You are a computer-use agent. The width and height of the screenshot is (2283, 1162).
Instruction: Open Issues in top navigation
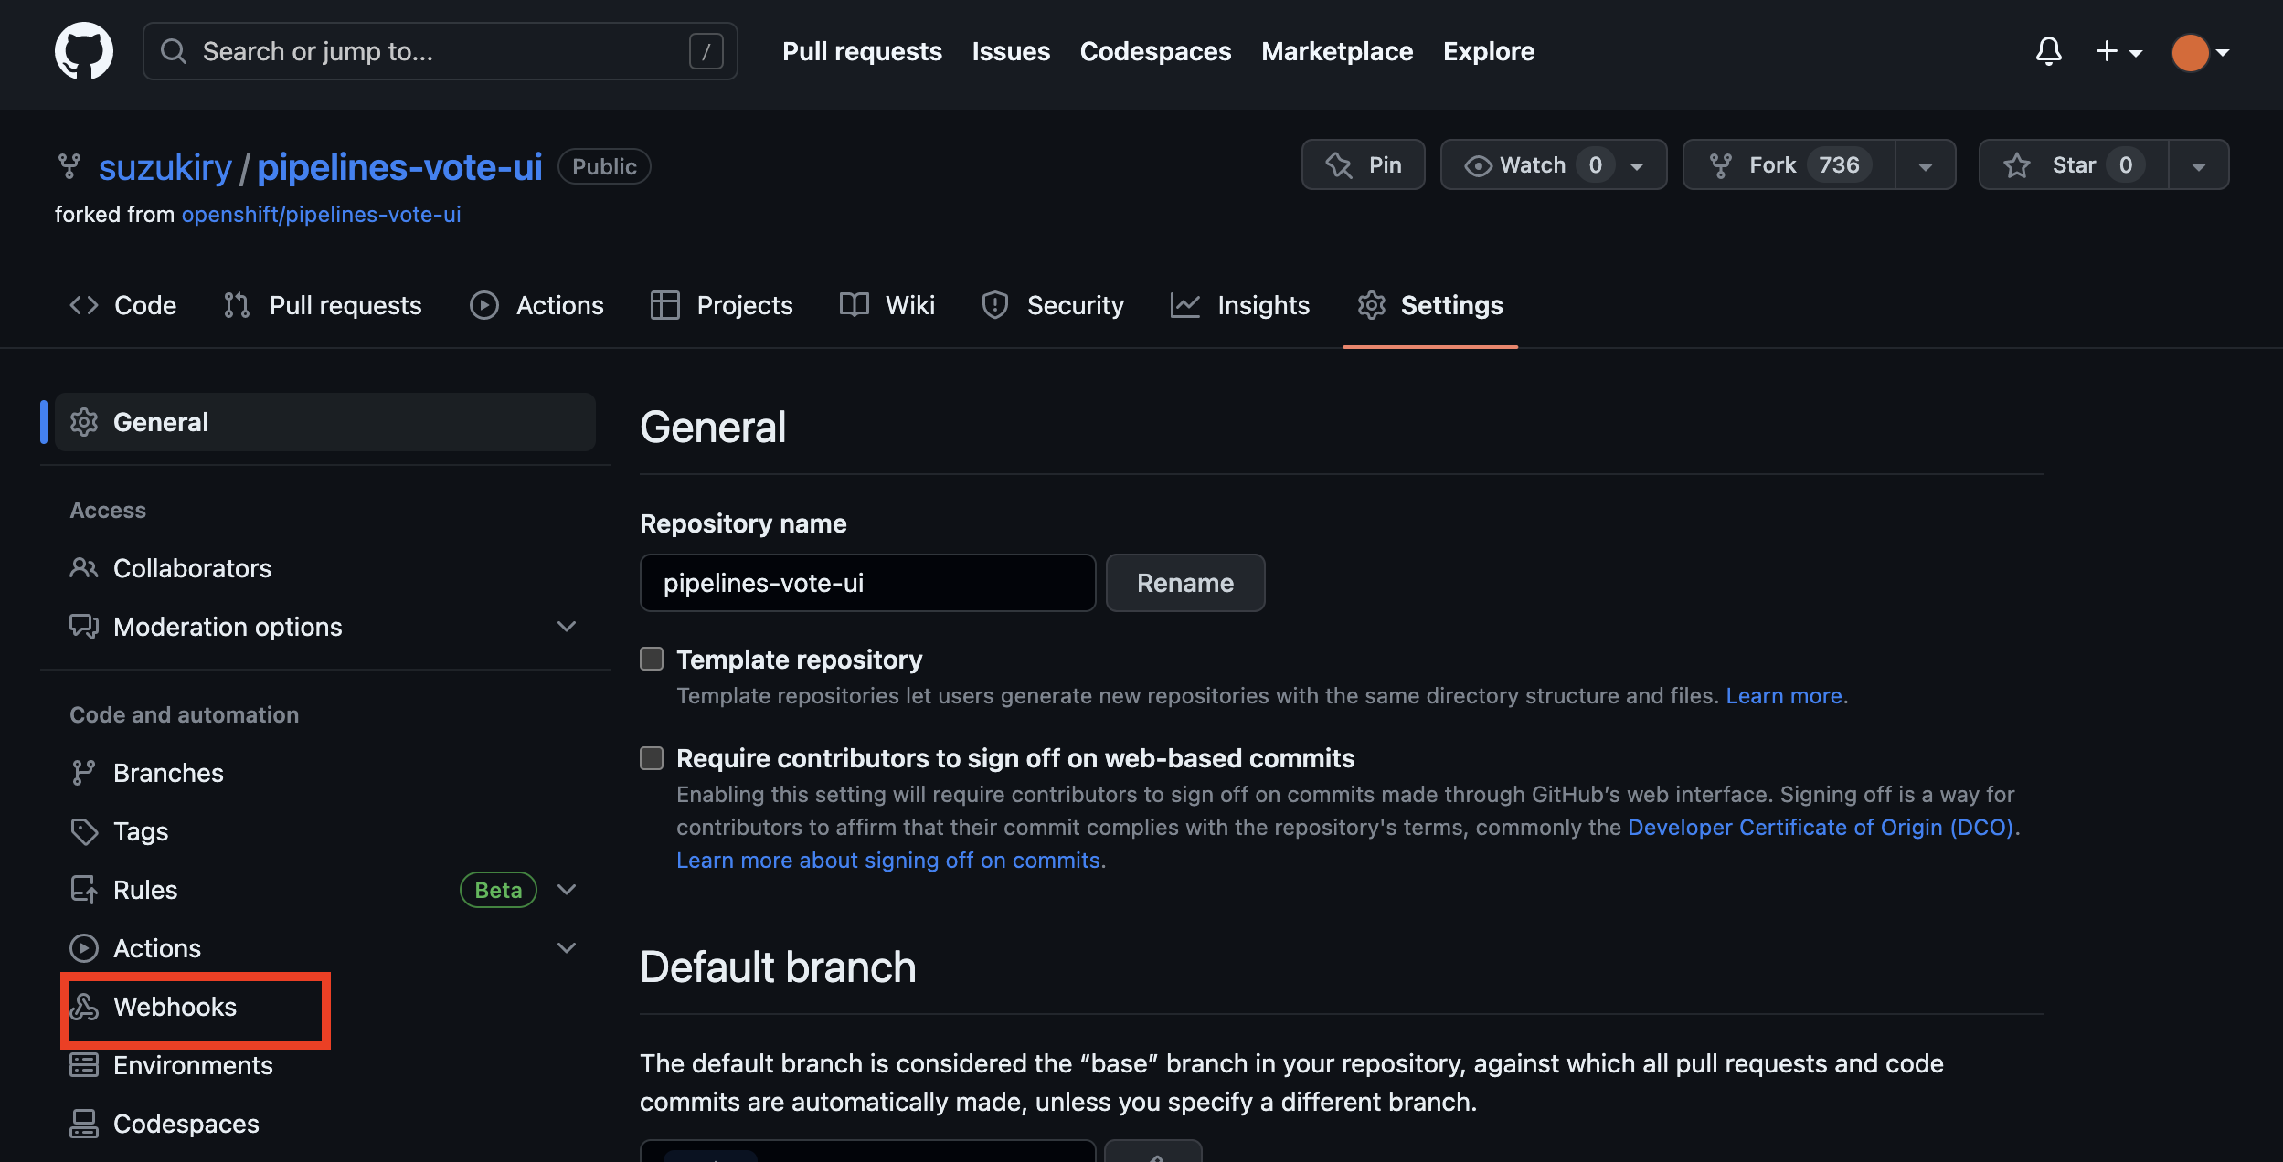1011,51
